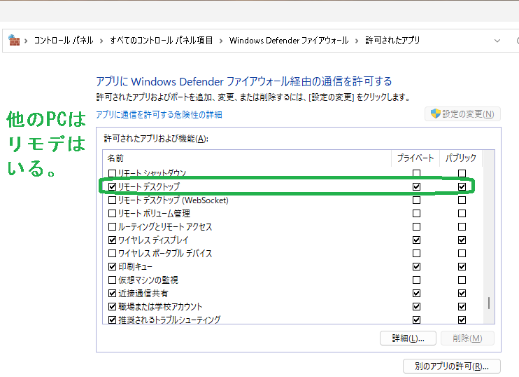The height and width of the screenshot is (377, 519).
Task: Click the 名前 column header
Action: pos(115,158)
